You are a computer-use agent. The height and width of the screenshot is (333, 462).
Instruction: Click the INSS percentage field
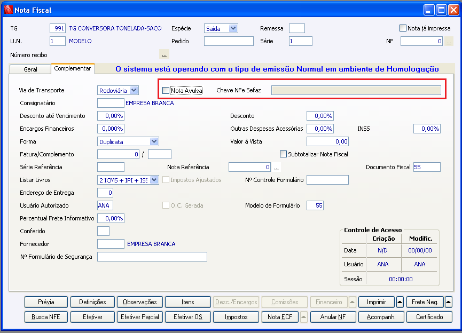pos(427,129)
